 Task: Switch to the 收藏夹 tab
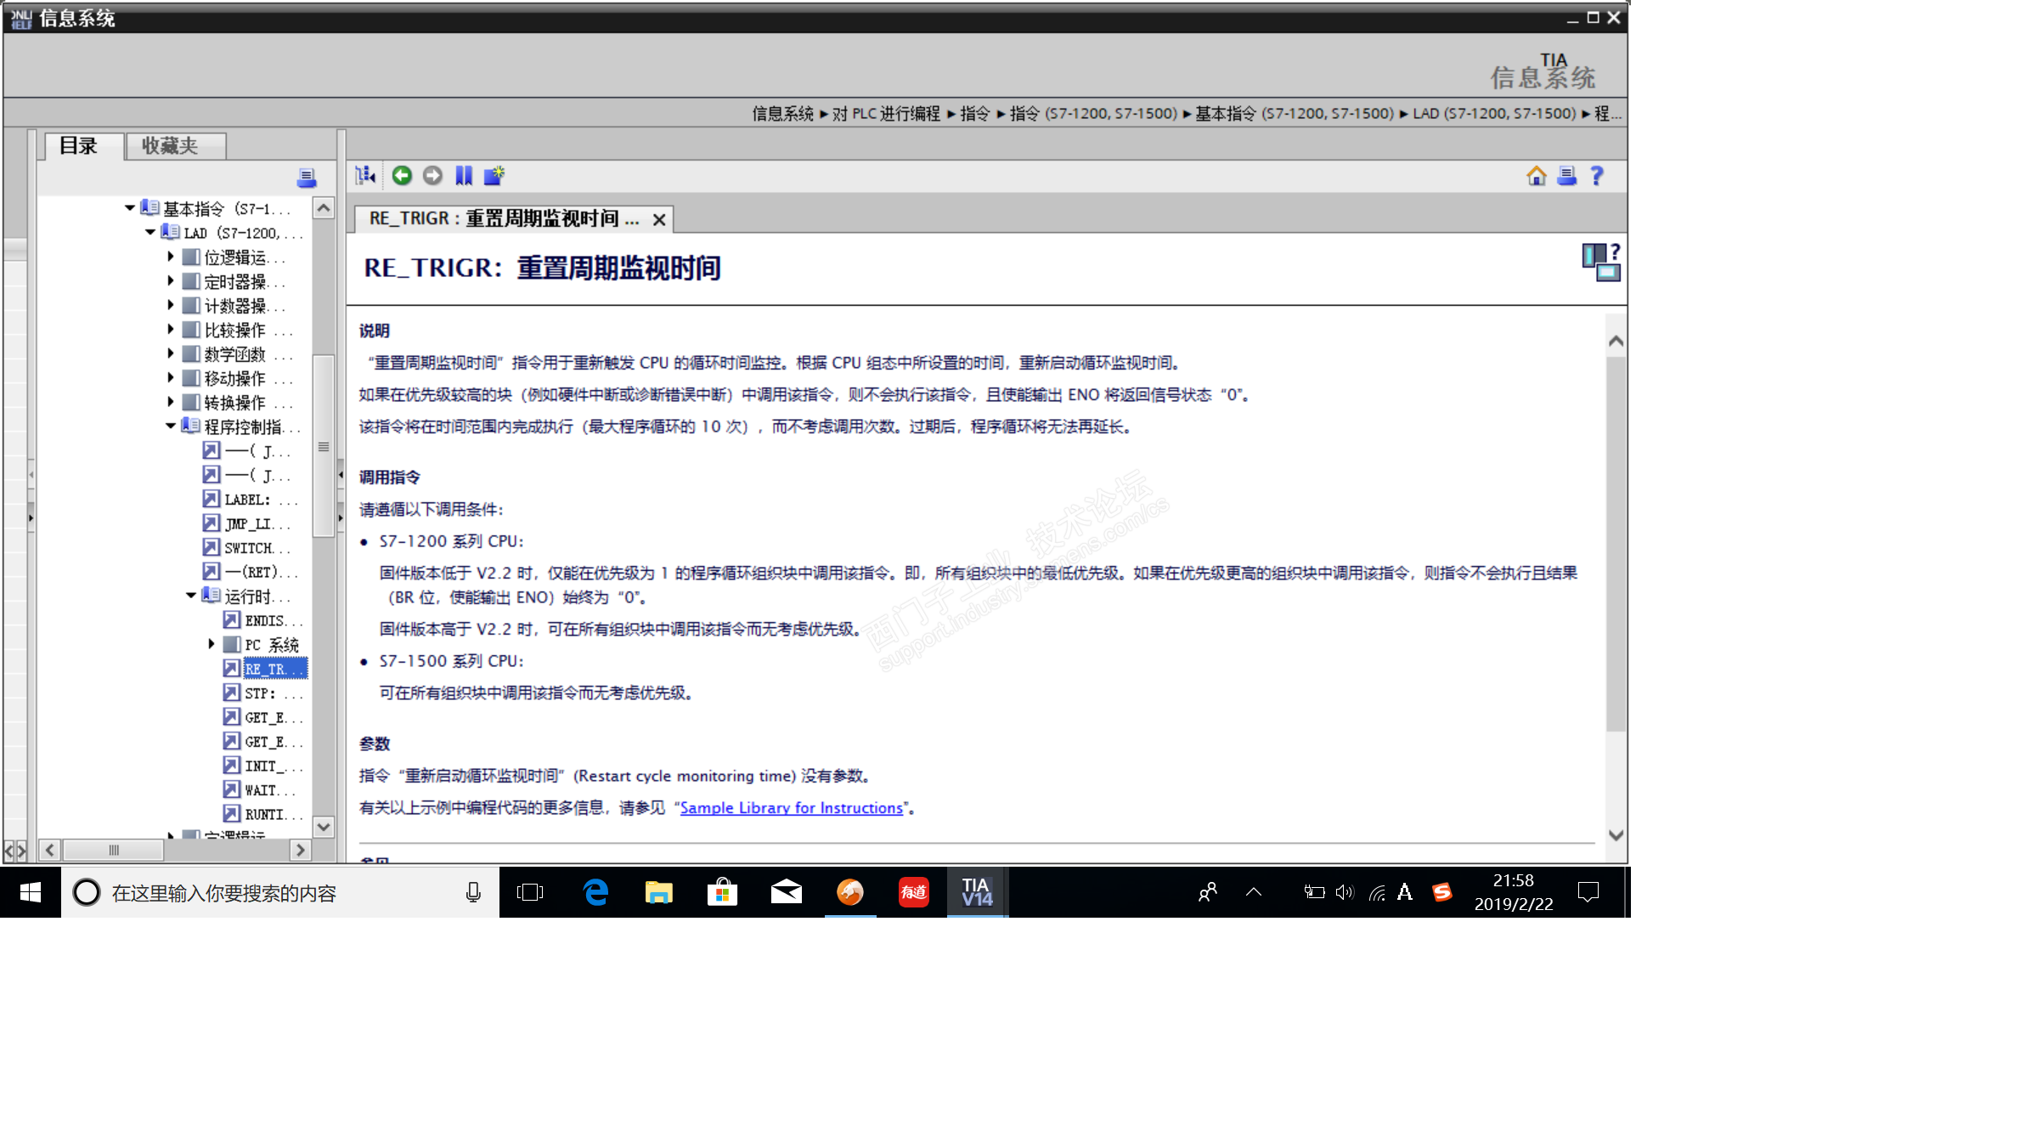(x=170, y=146)
